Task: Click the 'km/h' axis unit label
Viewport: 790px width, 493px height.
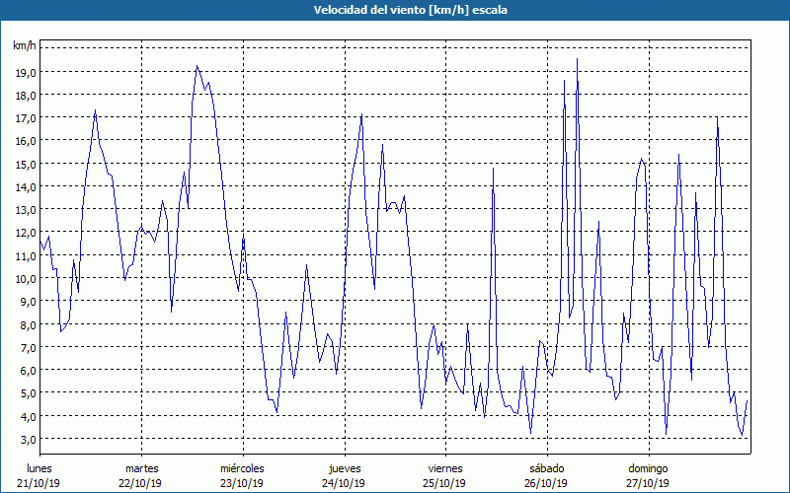Action: 25,45
